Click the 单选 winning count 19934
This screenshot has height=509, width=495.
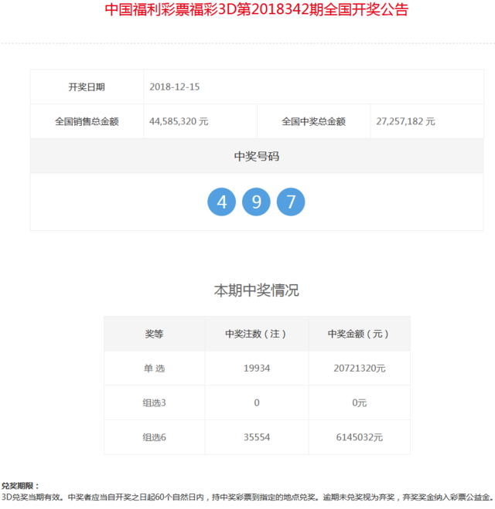pos(257,368)
